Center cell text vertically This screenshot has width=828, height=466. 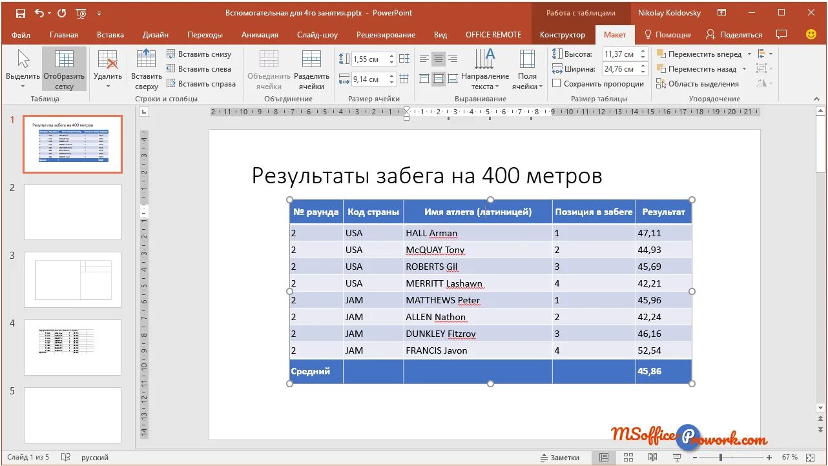click(x=439, y=79)
